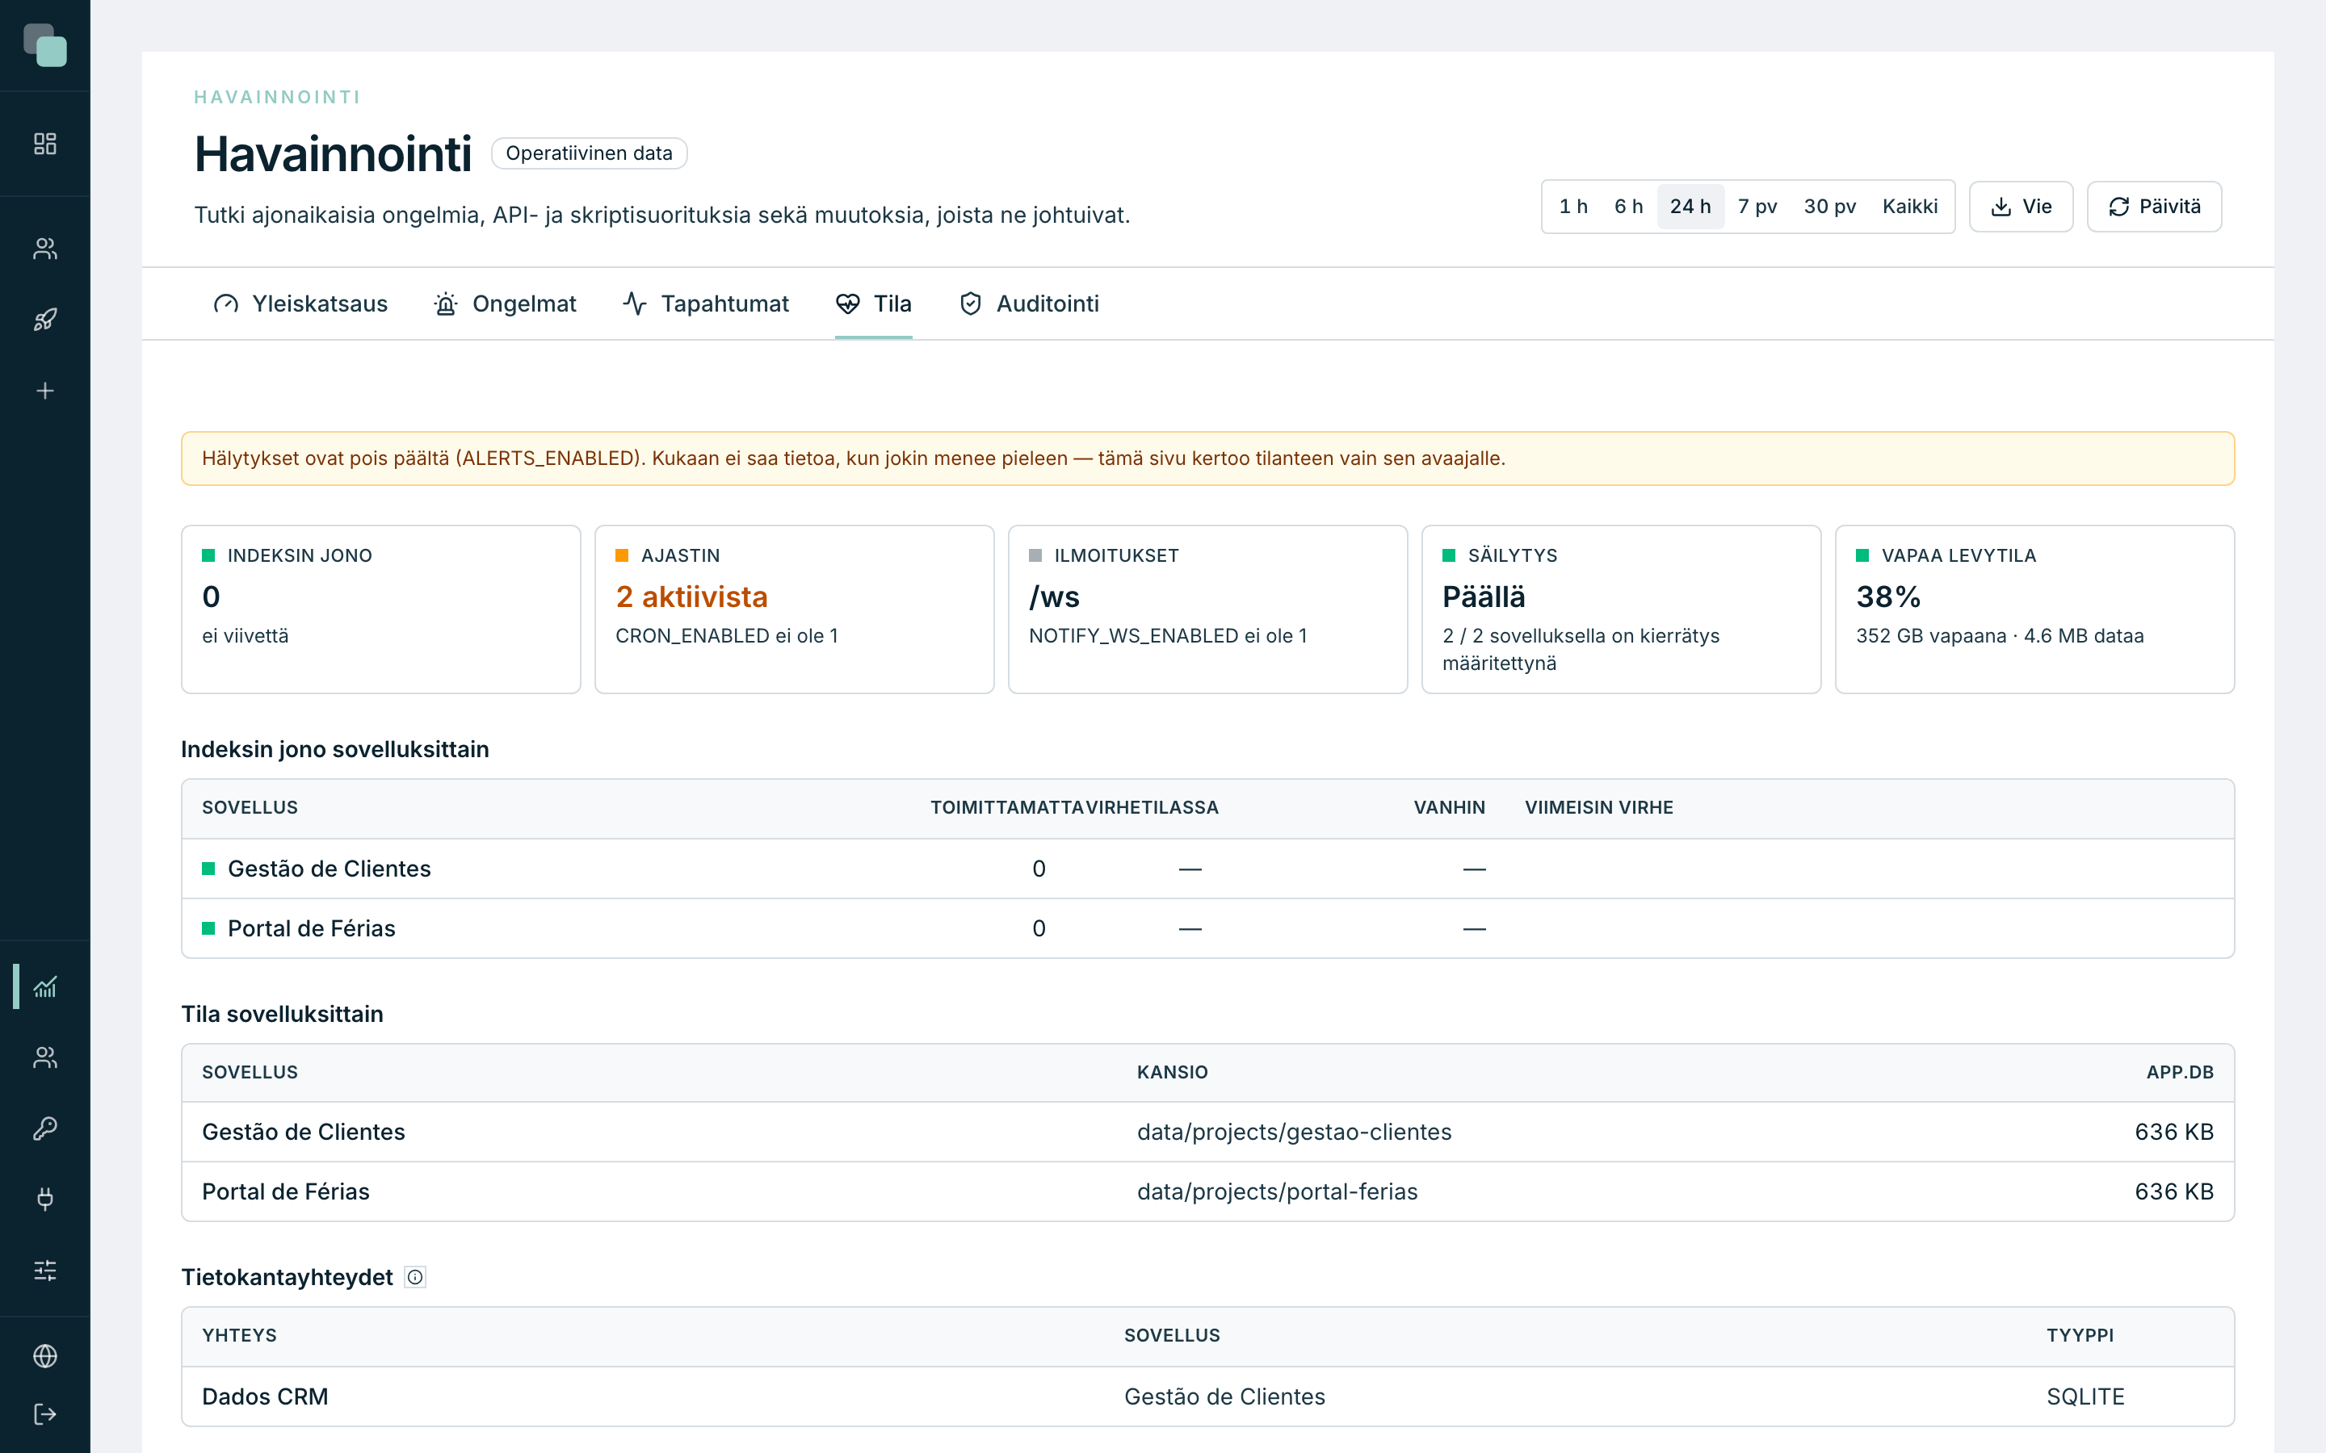Click the Indeksin jono status card
The height and width of the screenshot is (1453, 2326).
380,609
